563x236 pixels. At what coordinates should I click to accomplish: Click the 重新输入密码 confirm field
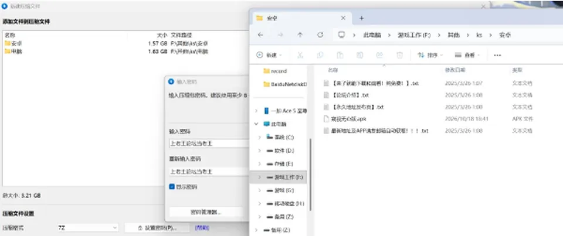pyautogui.click(x=209, y=172)
